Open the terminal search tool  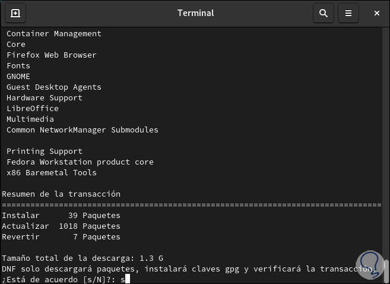point(323,13)
